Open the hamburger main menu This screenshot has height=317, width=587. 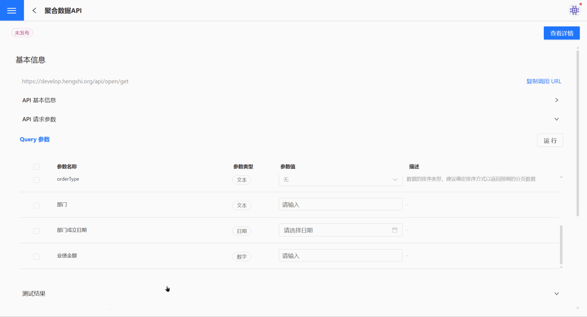coord(12,11)
